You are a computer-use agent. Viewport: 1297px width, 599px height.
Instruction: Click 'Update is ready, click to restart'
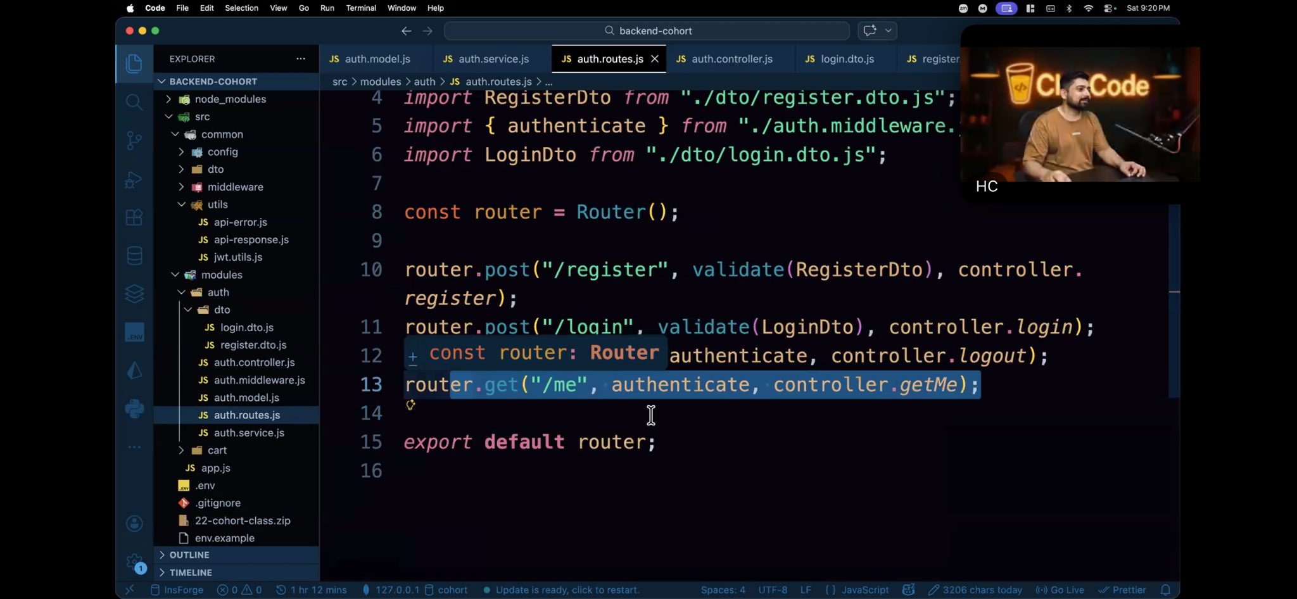[567, 590]
